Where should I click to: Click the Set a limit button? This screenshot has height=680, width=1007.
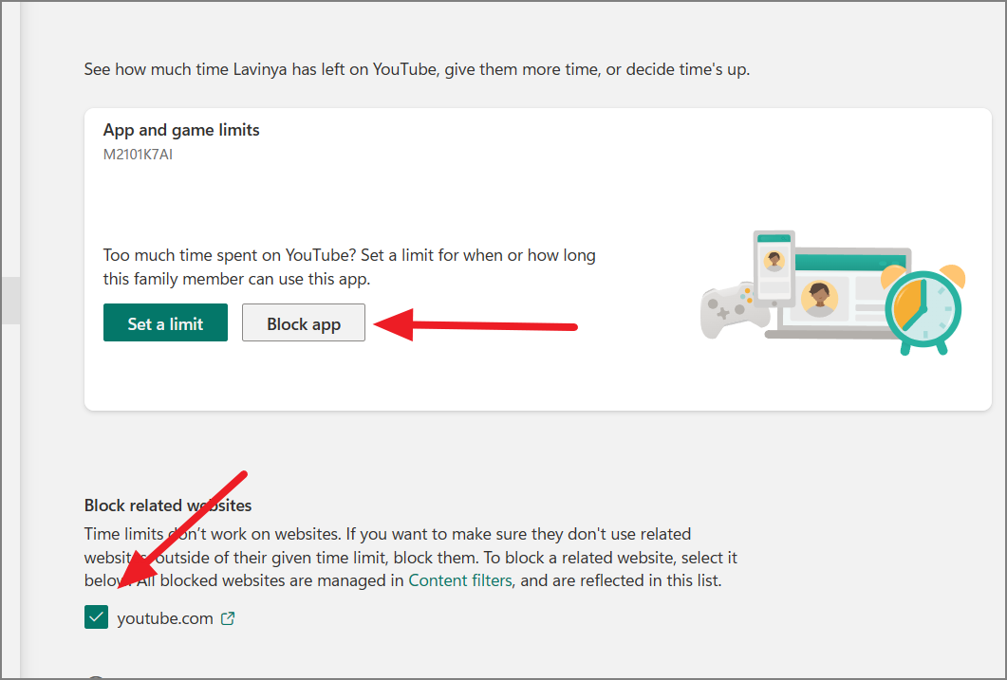(165, 322)
